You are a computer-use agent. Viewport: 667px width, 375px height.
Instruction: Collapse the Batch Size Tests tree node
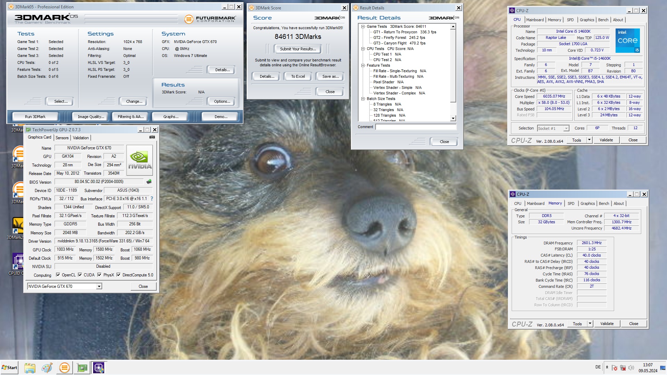[x=363, y=99]
